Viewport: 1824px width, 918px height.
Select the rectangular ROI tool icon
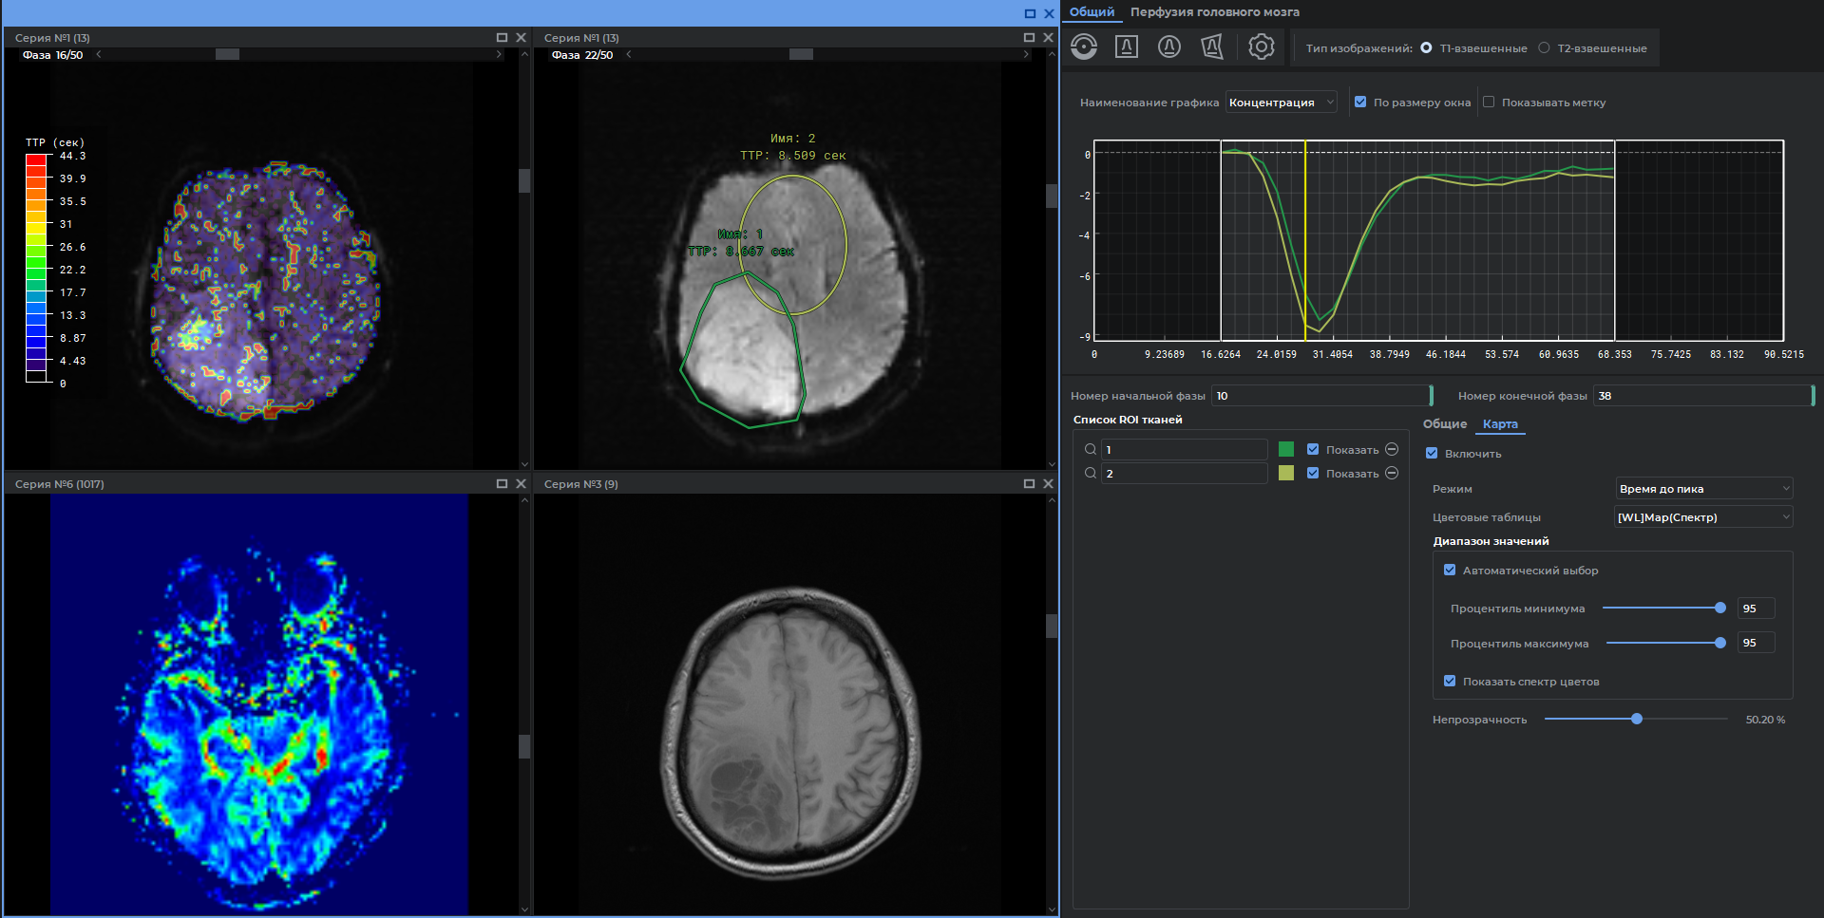tap(1126, 47)
